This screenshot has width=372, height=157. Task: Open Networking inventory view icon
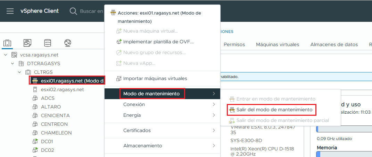tap(68, 43)
